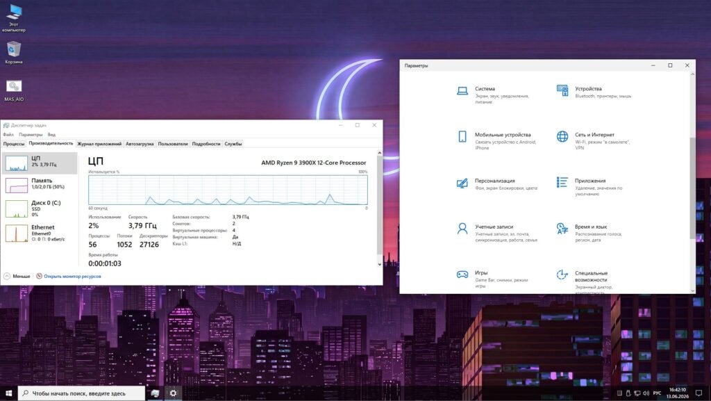The width and height of the screenshot is (711, 401).
Task: Click the Система settings title text
Action: pos(485,89)
